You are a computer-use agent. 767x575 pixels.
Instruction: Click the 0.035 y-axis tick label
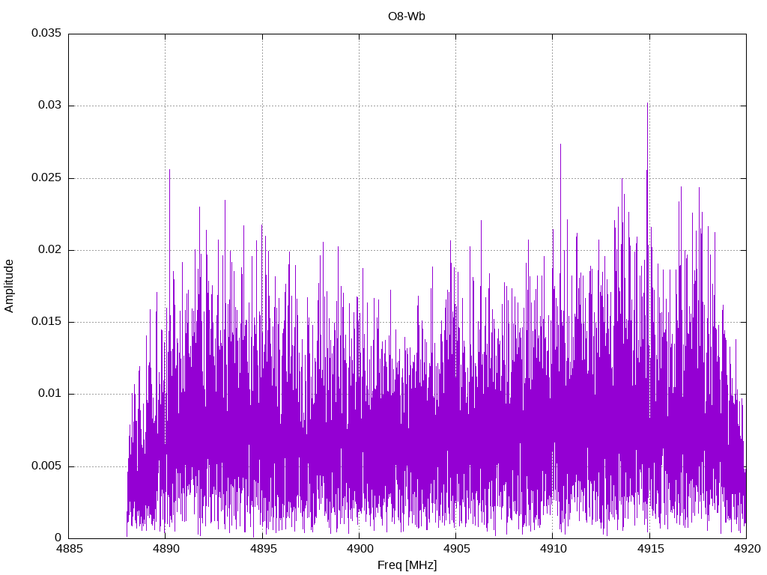point(46,34)
